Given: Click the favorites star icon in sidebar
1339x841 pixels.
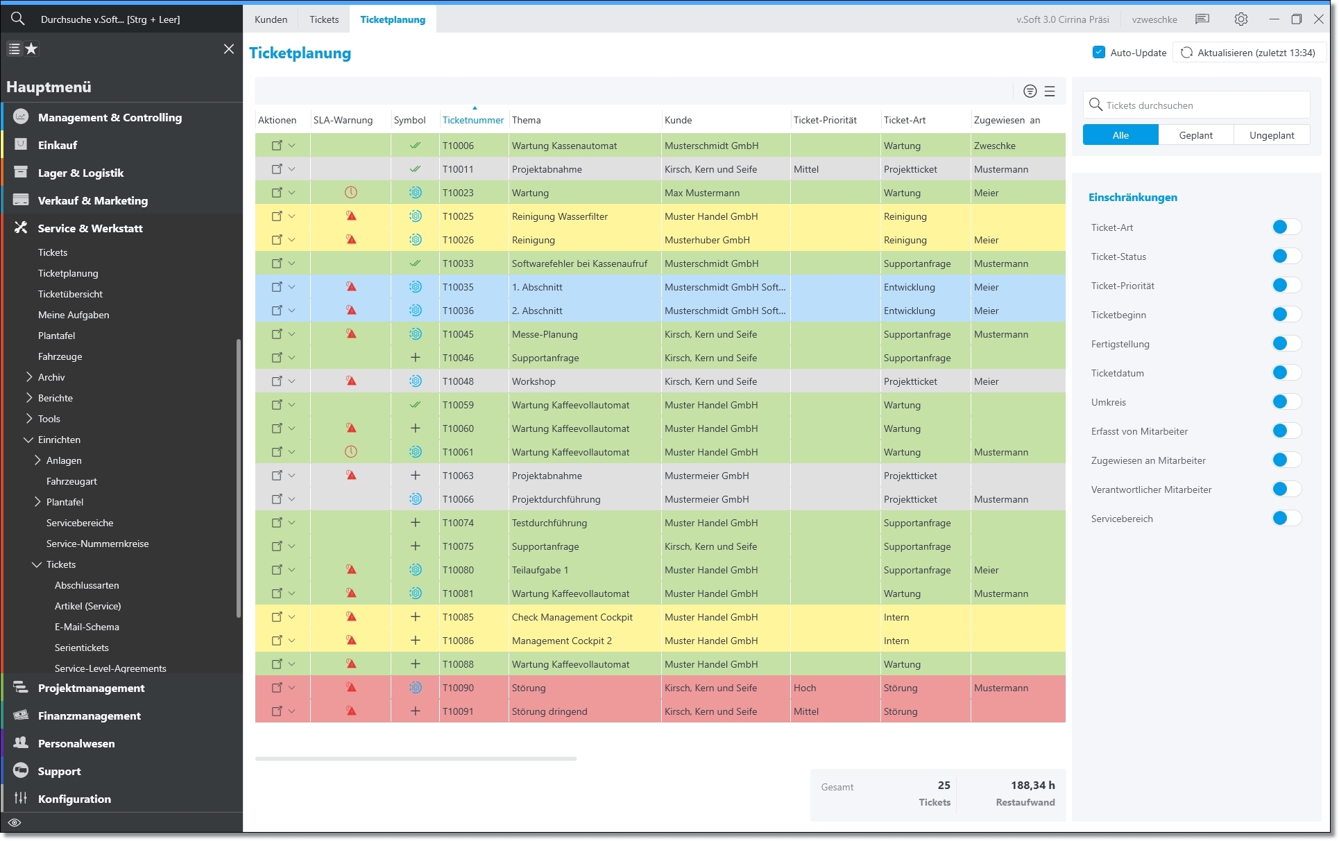Looking at the screenshot, I should point(32,49).
